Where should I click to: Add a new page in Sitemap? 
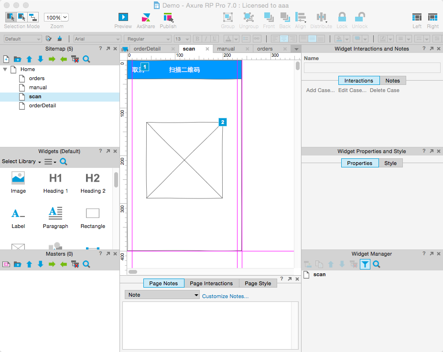coord(6,59)
